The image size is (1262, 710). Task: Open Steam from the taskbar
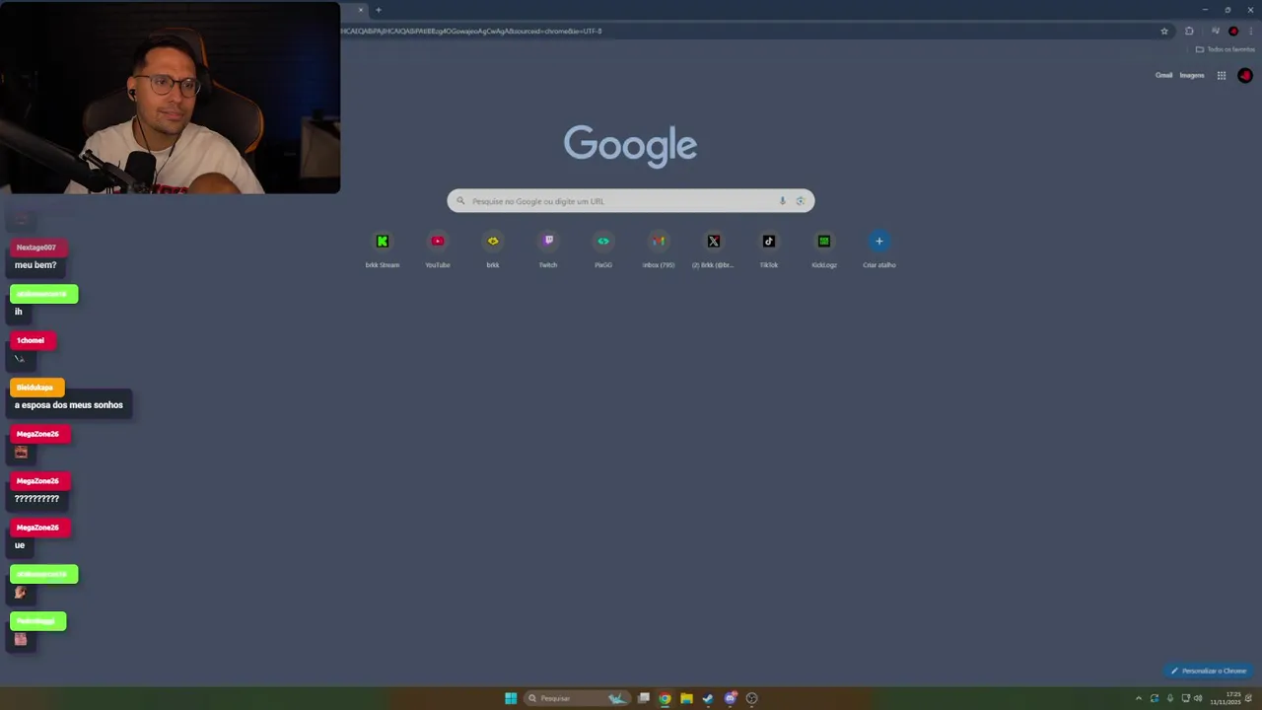708,698
